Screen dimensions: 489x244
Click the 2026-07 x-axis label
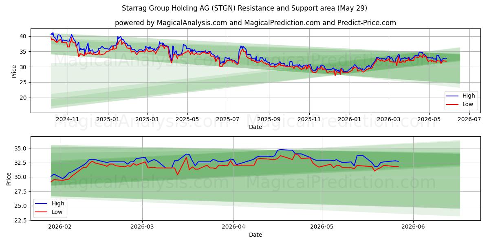tap(469, 119)
